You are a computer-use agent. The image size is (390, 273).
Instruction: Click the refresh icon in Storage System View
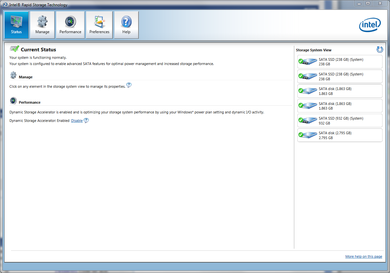pyautogui.click(x=380, y=50)
